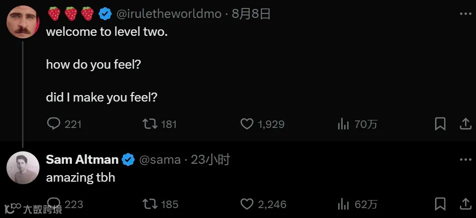
Task: View analytics showing 62万 views
Action: (343, 204)
